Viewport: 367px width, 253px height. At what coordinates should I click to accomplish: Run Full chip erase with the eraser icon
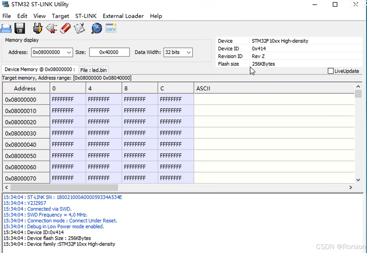pyautogui.click(x=65, y=29)
